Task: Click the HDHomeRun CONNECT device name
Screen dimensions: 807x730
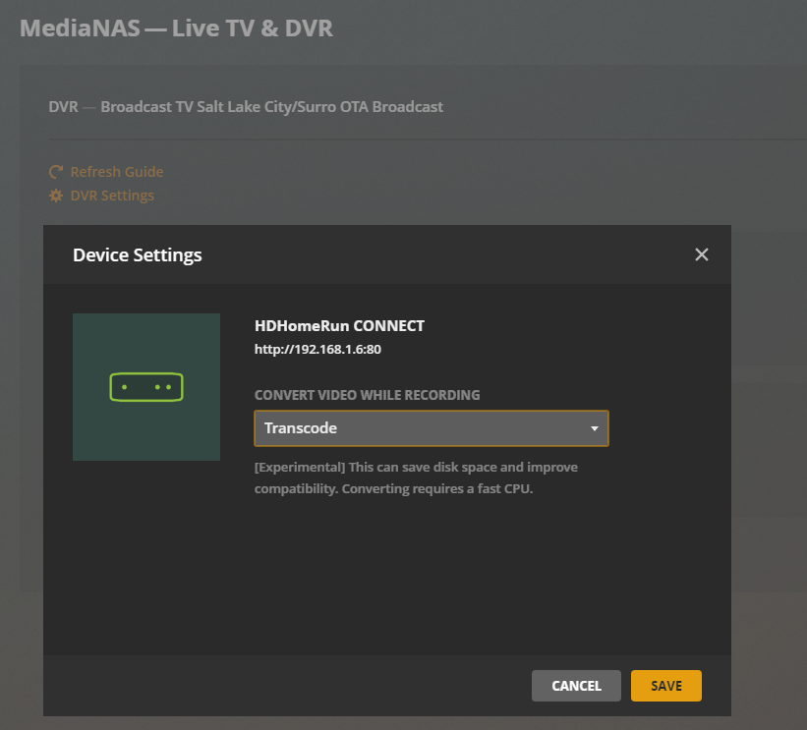Action: click(x=339, y=325)
